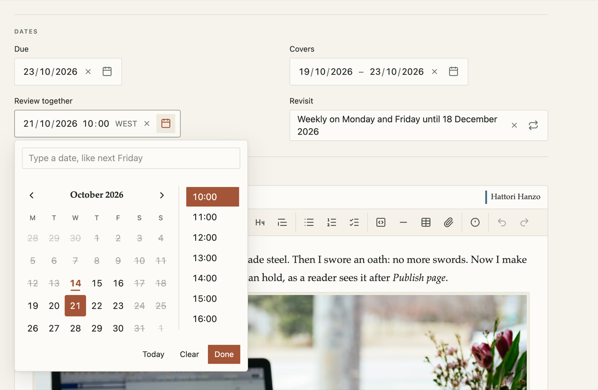
Task: Apply Heading 4 format in toolbar
Action: pyautogui.click(x=260, y=222)
